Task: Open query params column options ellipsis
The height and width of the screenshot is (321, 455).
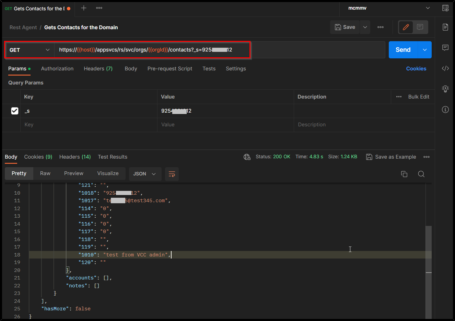Action: [x=399, y=97]
